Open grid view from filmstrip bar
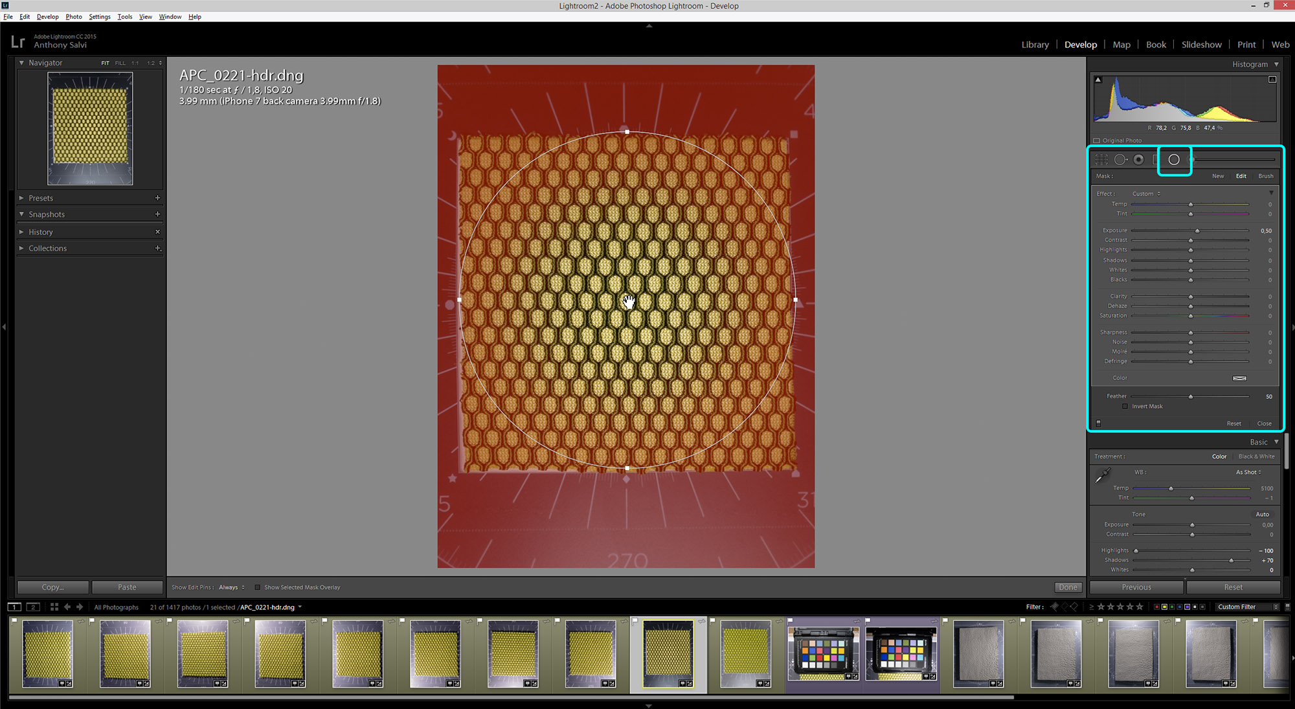This screenshot has height=709, width=1295. click(x=54, y=607)
